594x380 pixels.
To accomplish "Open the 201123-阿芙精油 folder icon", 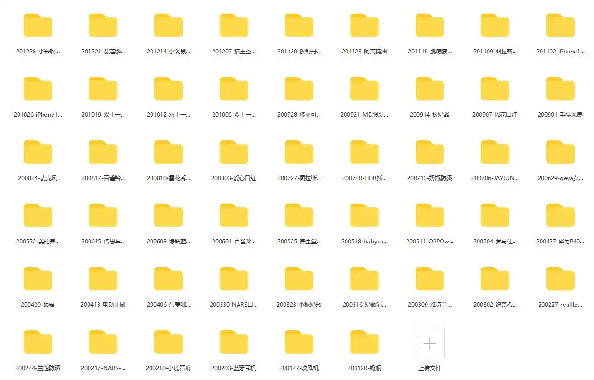I will click(364, 26).
